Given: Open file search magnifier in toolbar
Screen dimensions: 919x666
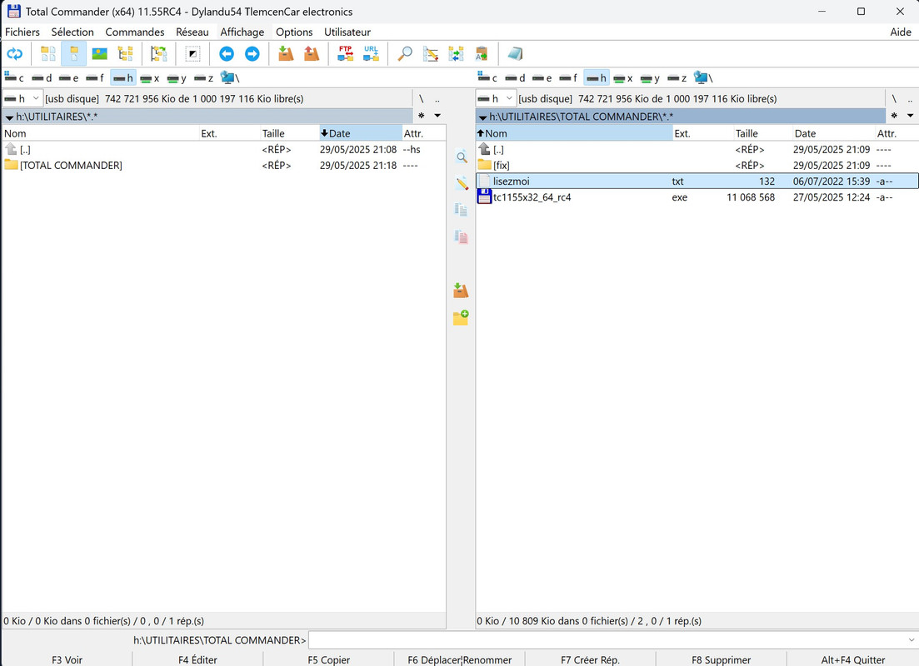Looking at the screenshot, I should [404, 54].
